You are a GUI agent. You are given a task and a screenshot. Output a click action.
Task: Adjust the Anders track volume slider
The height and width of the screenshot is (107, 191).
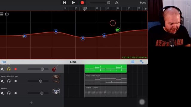pos(42,93)
